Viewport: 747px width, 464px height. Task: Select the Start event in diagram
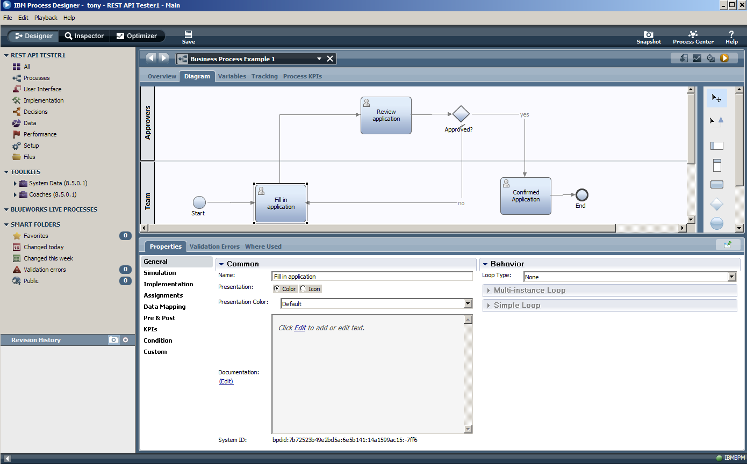pyautogui.click(x=199, y=202)
